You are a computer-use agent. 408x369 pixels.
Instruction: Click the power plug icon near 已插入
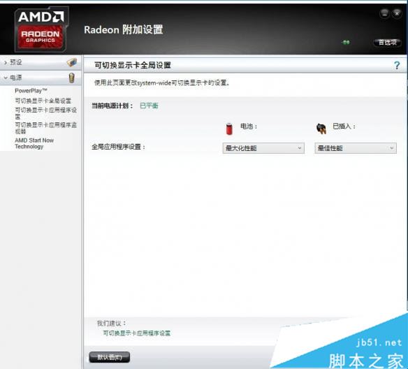coord(321,129)
